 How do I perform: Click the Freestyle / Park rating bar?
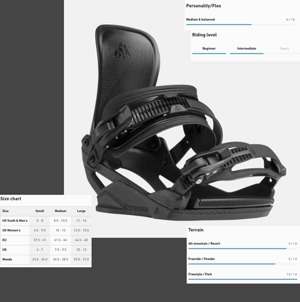tap(243, 279)
